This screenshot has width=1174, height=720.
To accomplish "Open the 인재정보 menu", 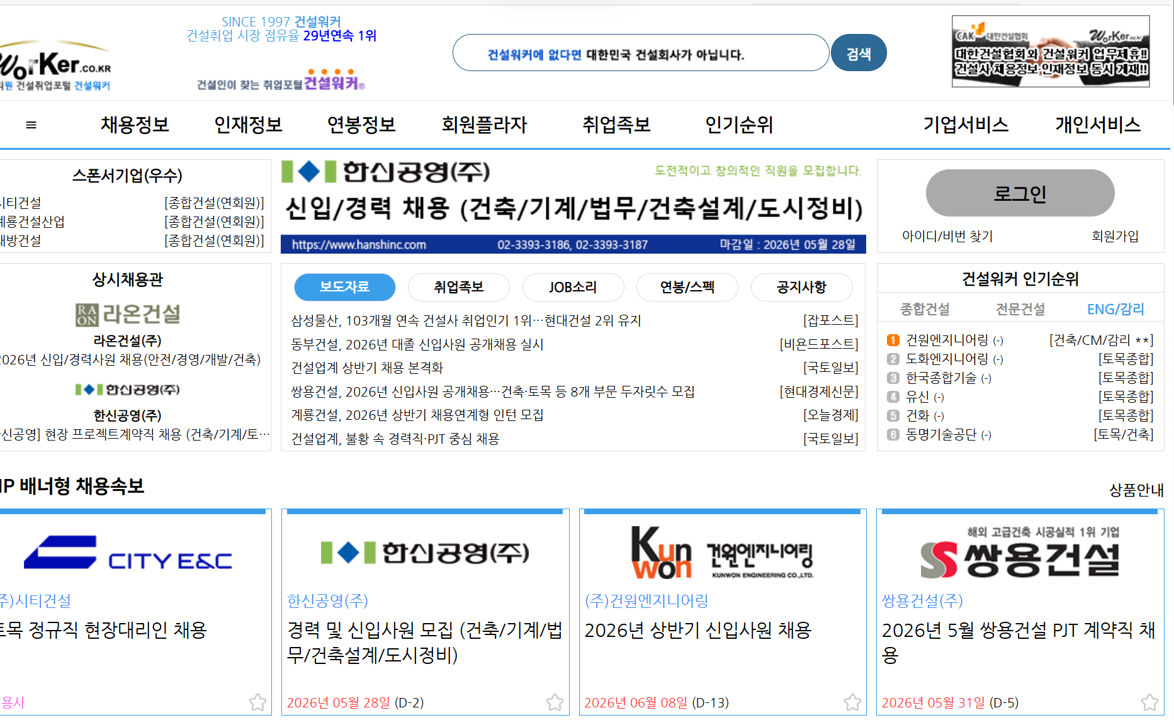I will (248, 125).
